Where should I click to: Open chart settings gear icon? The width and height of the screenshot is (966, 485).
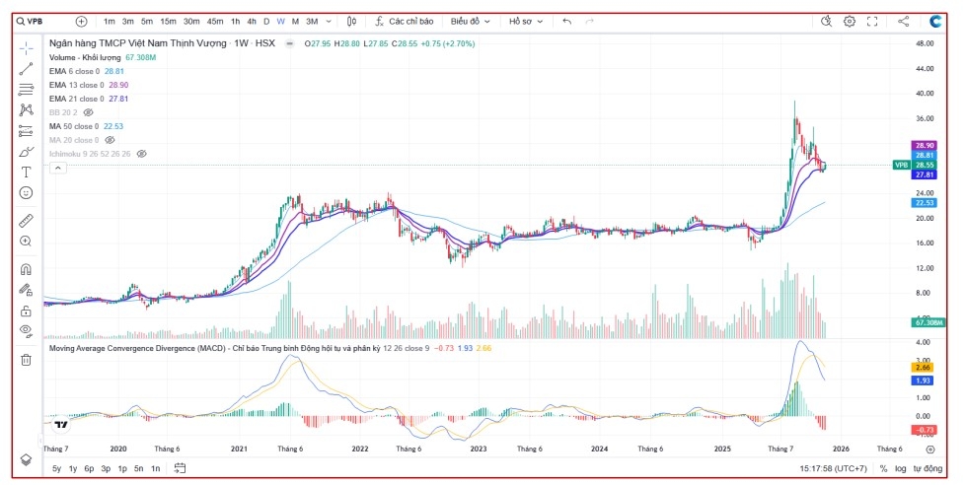pos(849,21)
